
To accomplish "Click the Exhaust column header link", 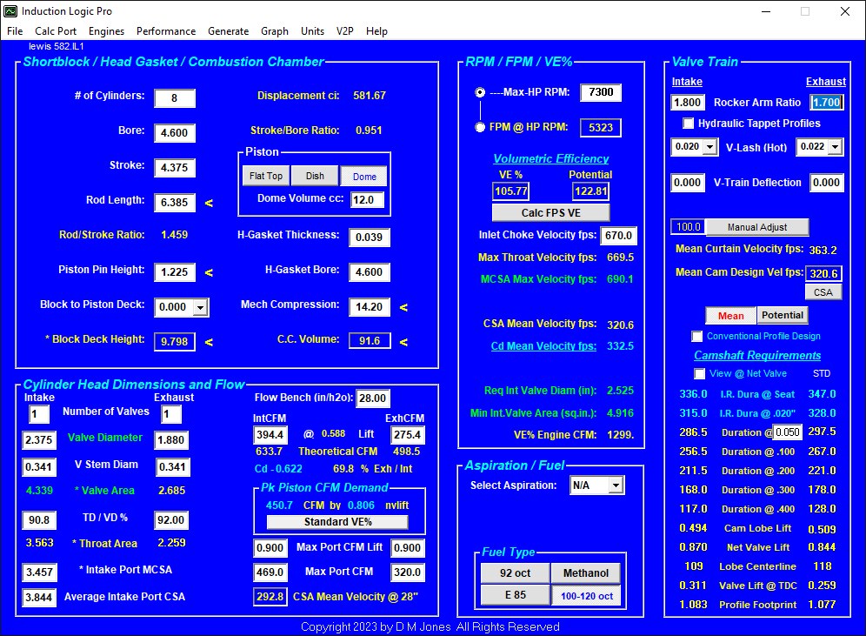I will [826, 82].
